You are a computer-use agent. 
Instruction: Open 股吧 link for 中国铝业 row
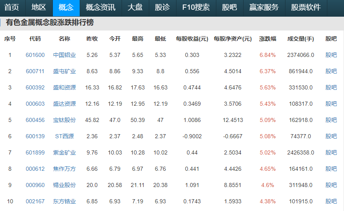tap(331, 55)
